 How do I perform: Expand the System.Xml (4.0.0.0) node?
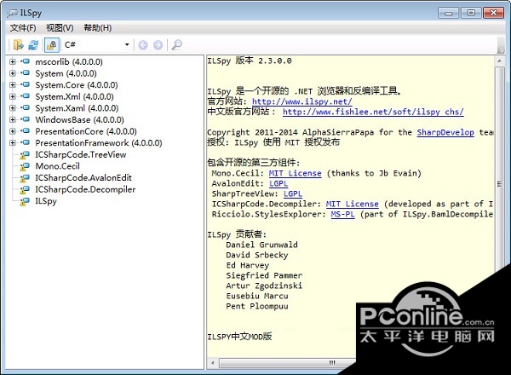click(x=13, y=96)
